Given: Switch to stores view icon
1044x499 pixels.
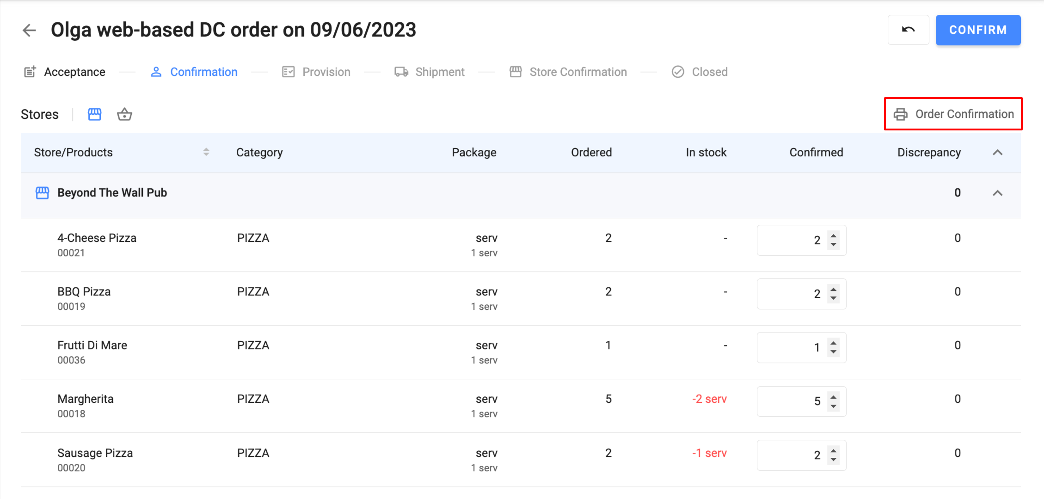Looking at the screenshot, I should click(x=94, y=114).
